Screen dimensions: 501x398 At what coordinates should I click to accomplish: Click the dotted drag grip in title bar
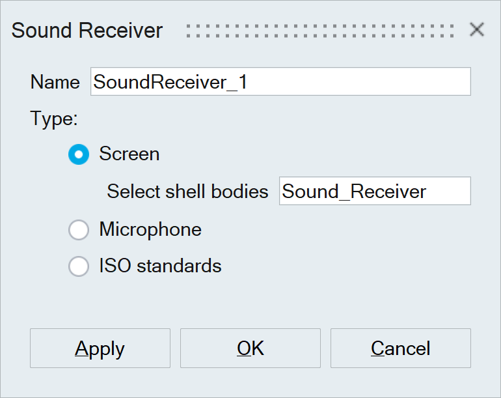[319, 31]
